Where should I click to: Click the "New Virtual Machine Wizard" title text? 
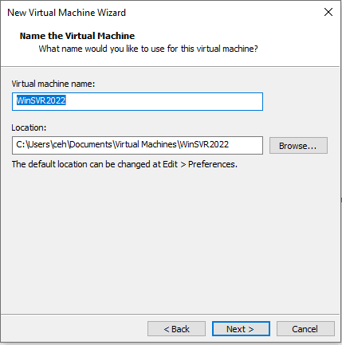[x=66, y=13]
